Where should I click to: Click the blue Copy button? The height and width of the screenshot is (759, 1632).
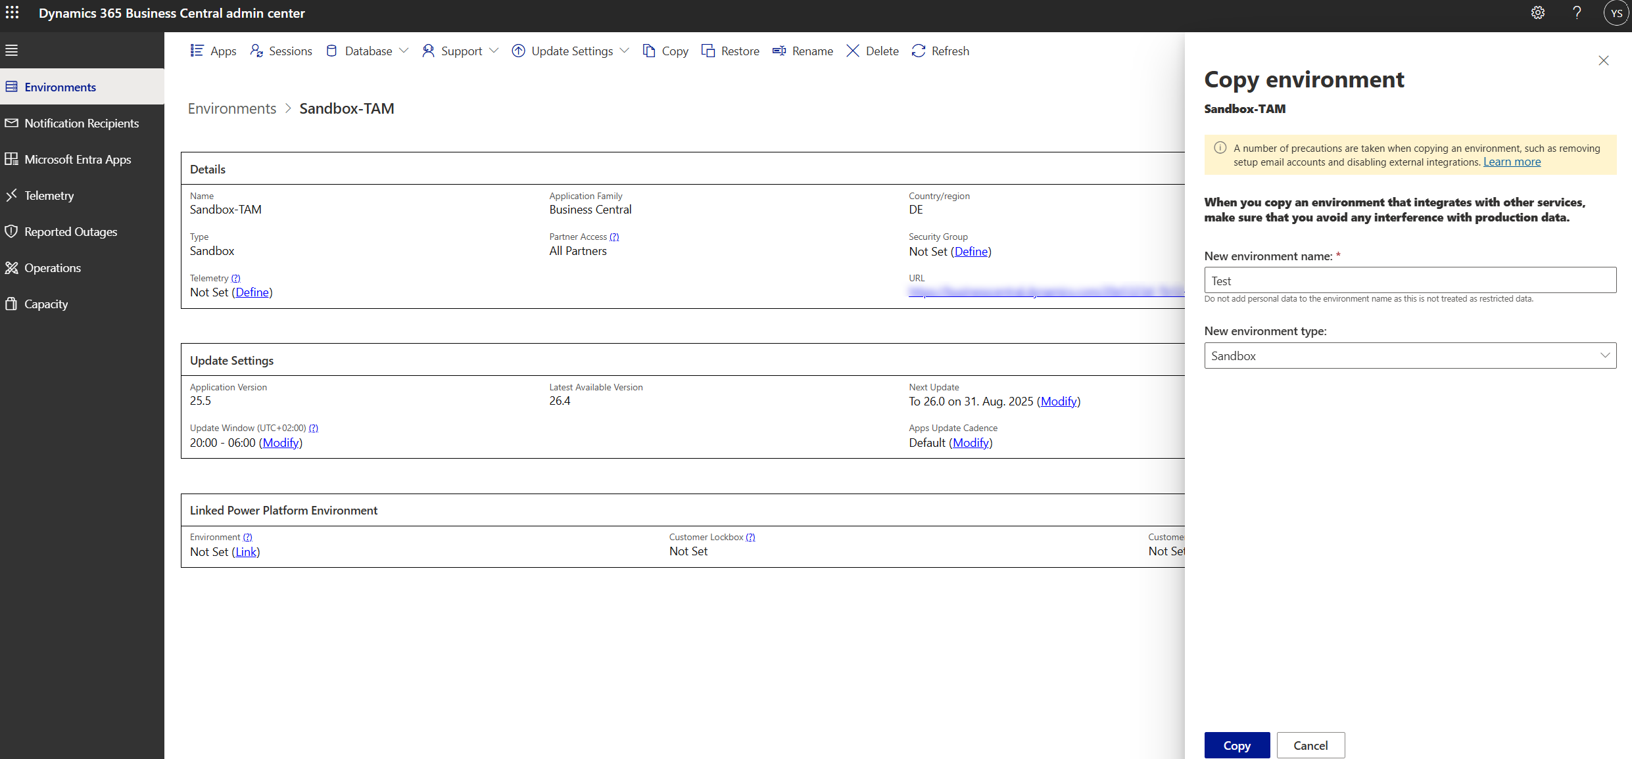click(1236, 745)
